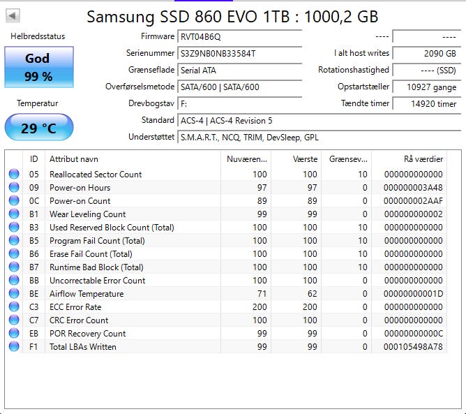Select raw value 000000002AAF
Image resolution: width=466 pixels, height=414 pixels.
coord(413,201)
